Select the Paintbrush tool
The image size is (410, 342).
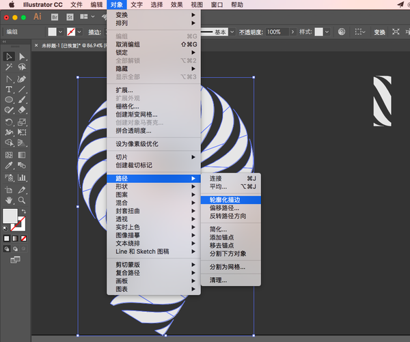[22, 100]
